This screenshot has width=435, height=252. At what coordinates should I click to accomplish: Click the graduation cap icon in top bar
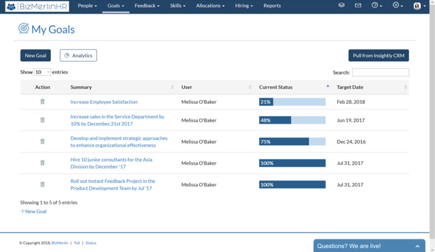point(341,5)
